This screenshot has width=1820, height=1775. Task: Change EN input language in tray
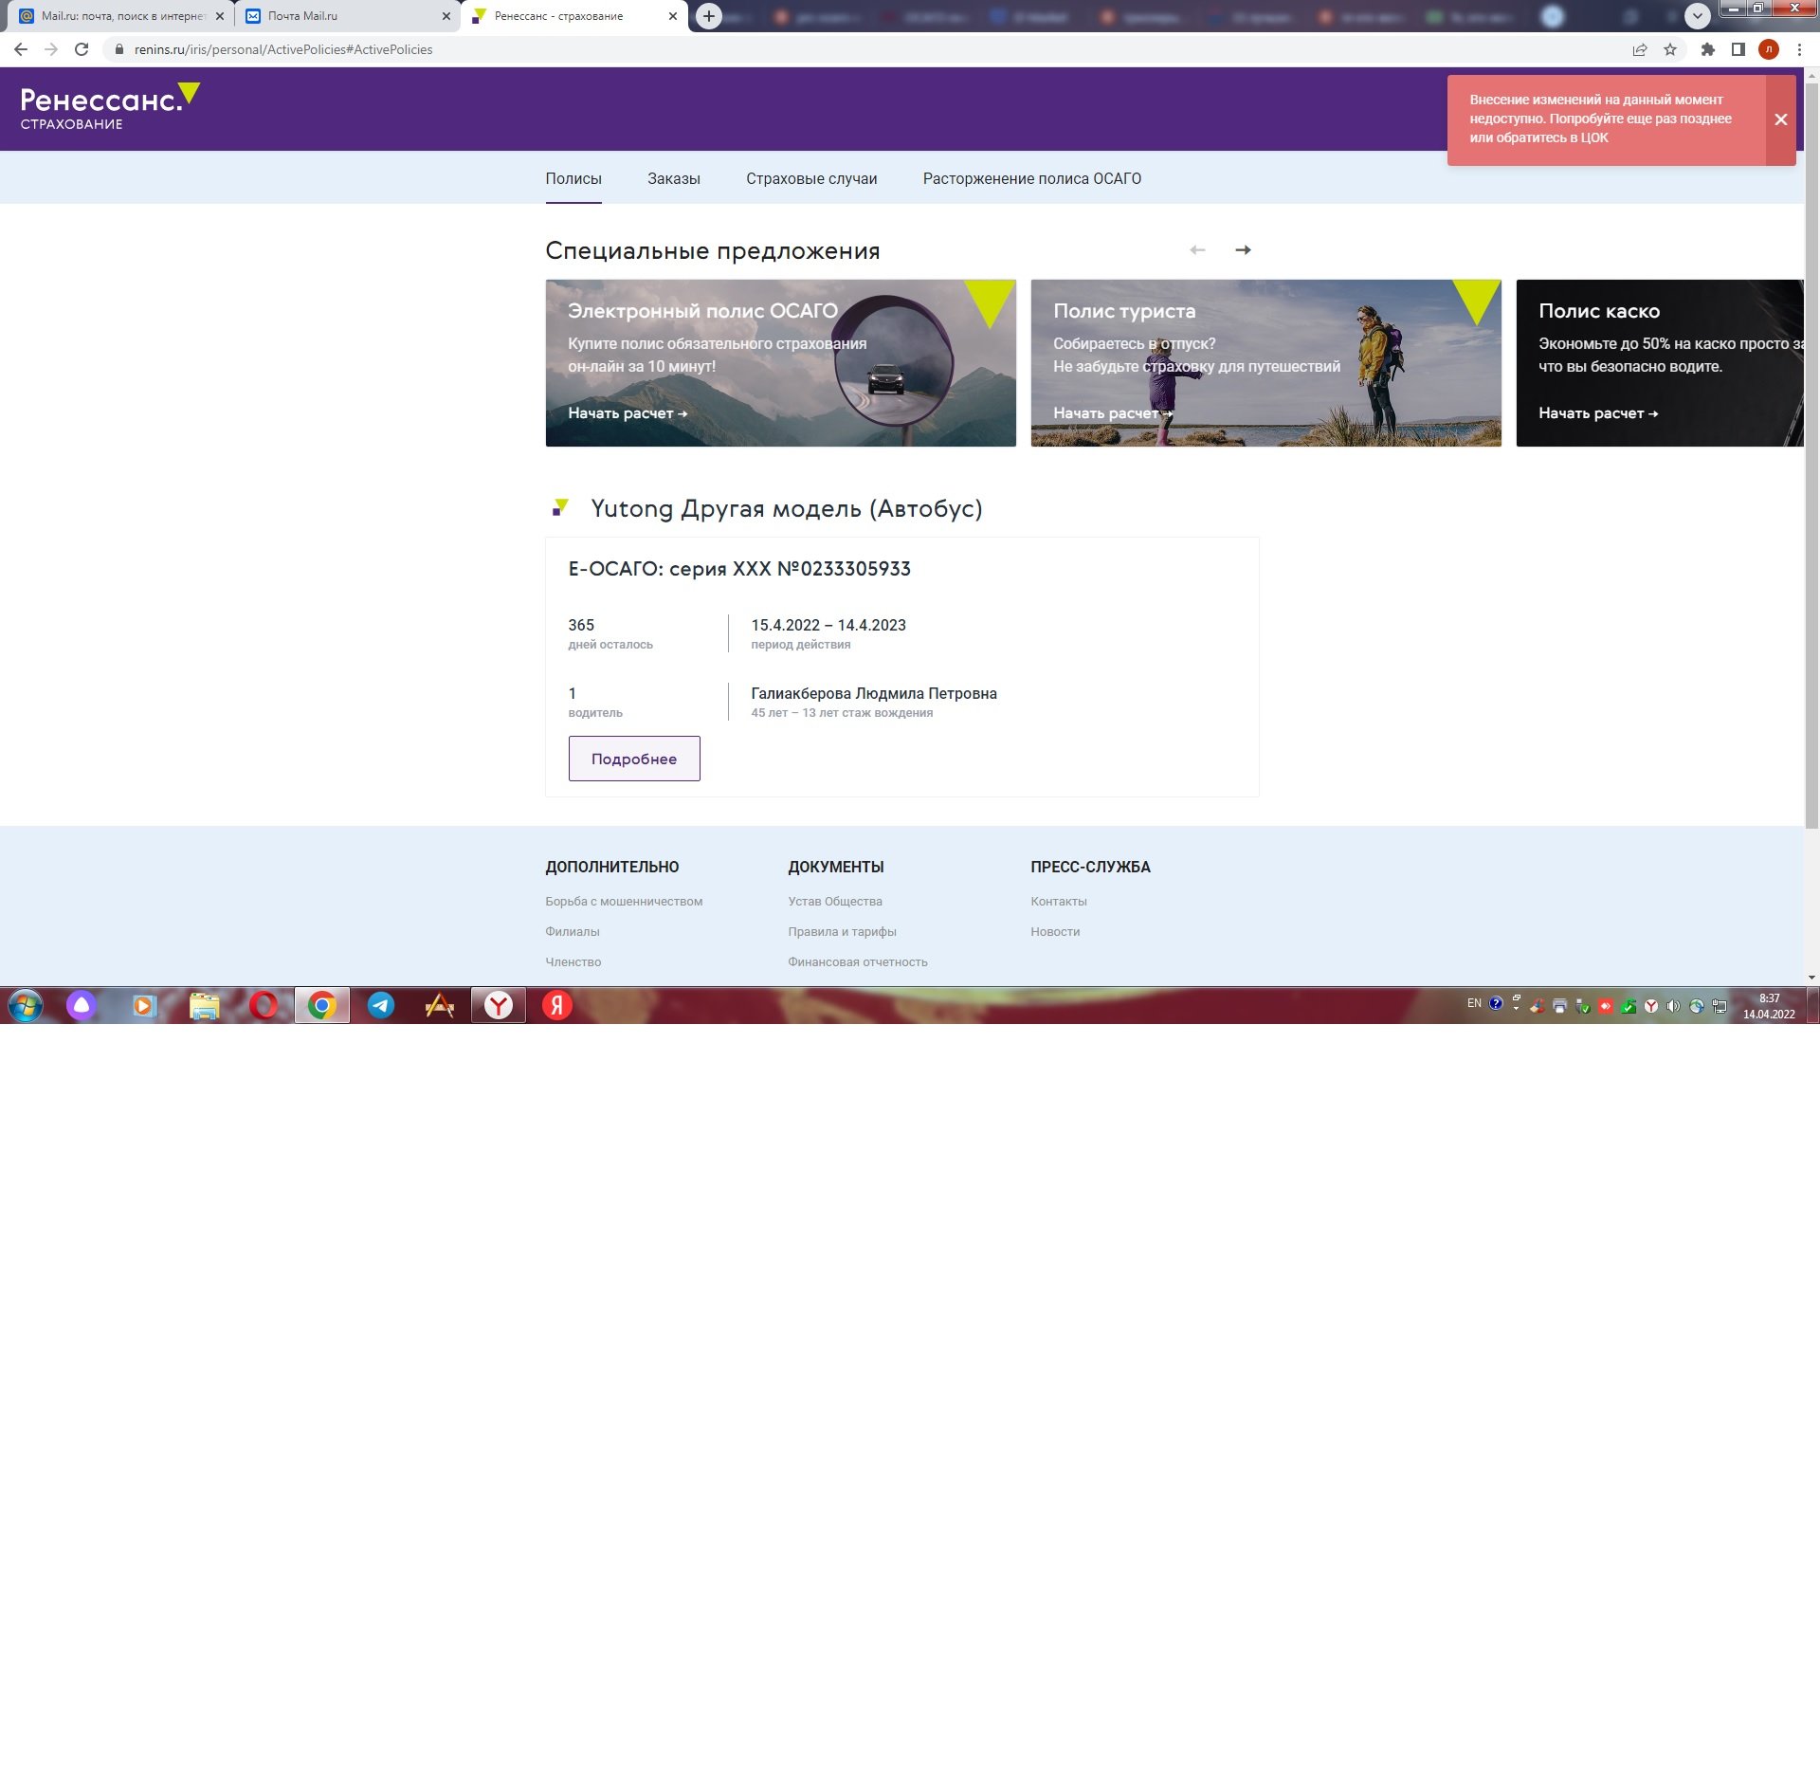(x=1474, y=1003)
